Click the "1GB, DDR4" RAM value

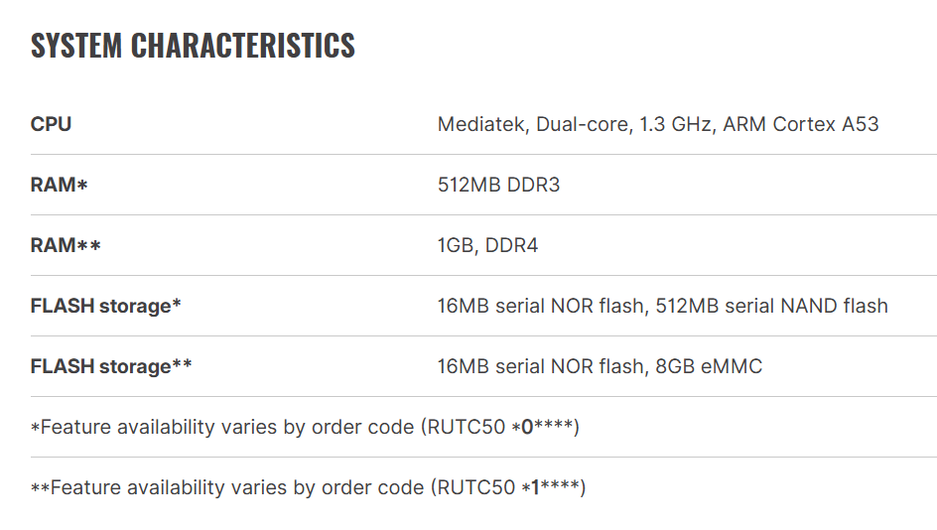pos(487,245)
